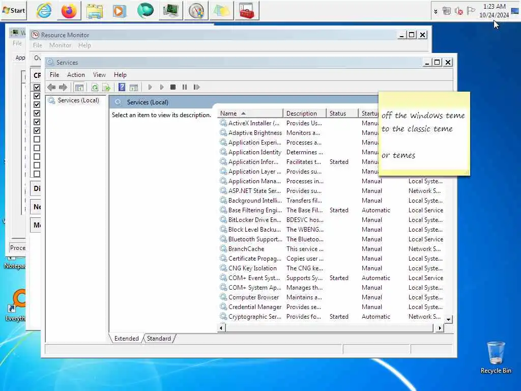Click the Sticky Notes taskbar button
This screenshot has height=391, width=521.
point(221,11)
